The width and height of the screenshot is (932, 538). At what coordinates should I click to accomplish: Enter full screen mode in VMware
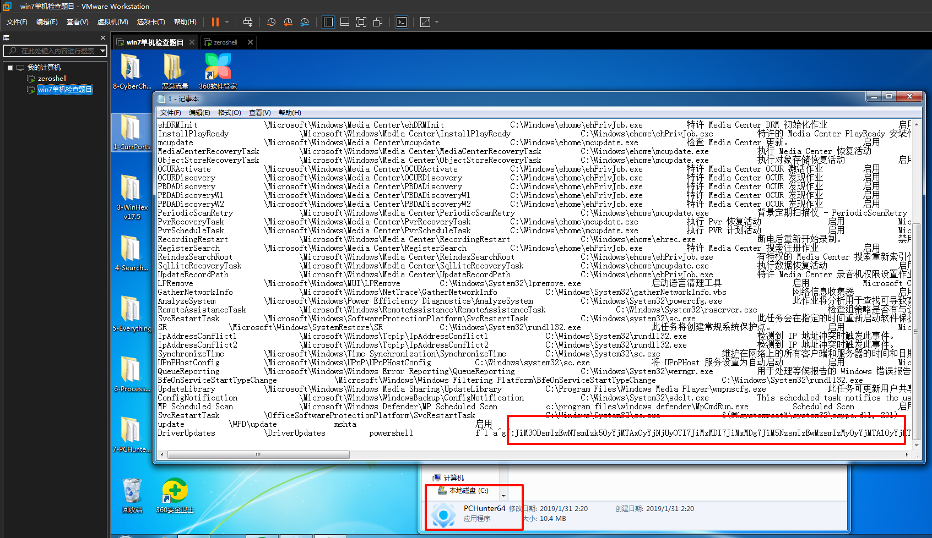coord(361,22)
